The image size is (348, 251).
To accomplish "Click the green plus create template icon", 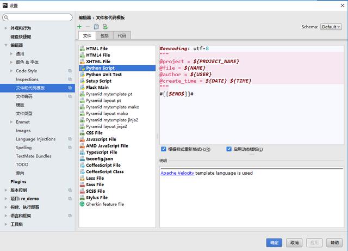I will (79, 26).
